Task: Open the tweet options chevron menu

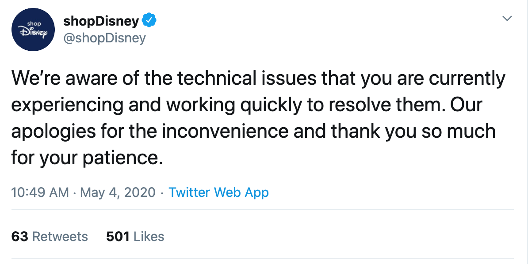Action: pos(507,19)
